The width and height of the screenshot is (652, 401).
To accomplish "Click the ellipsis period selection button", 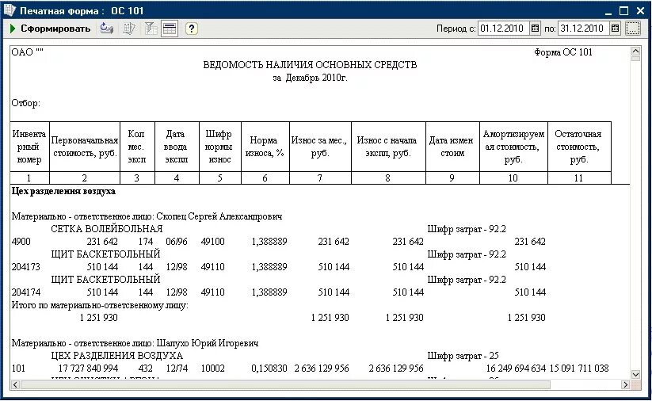I will pos(632,29).
